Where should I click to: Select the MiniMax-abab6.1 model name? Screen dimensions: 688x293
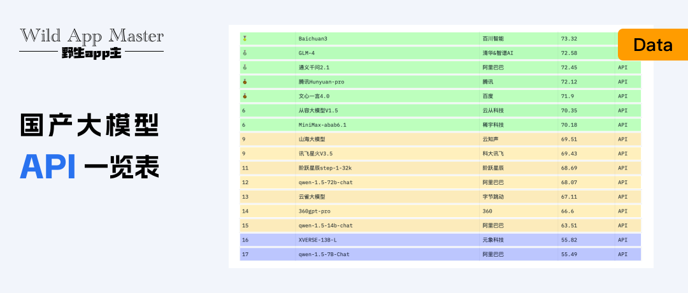322,125
